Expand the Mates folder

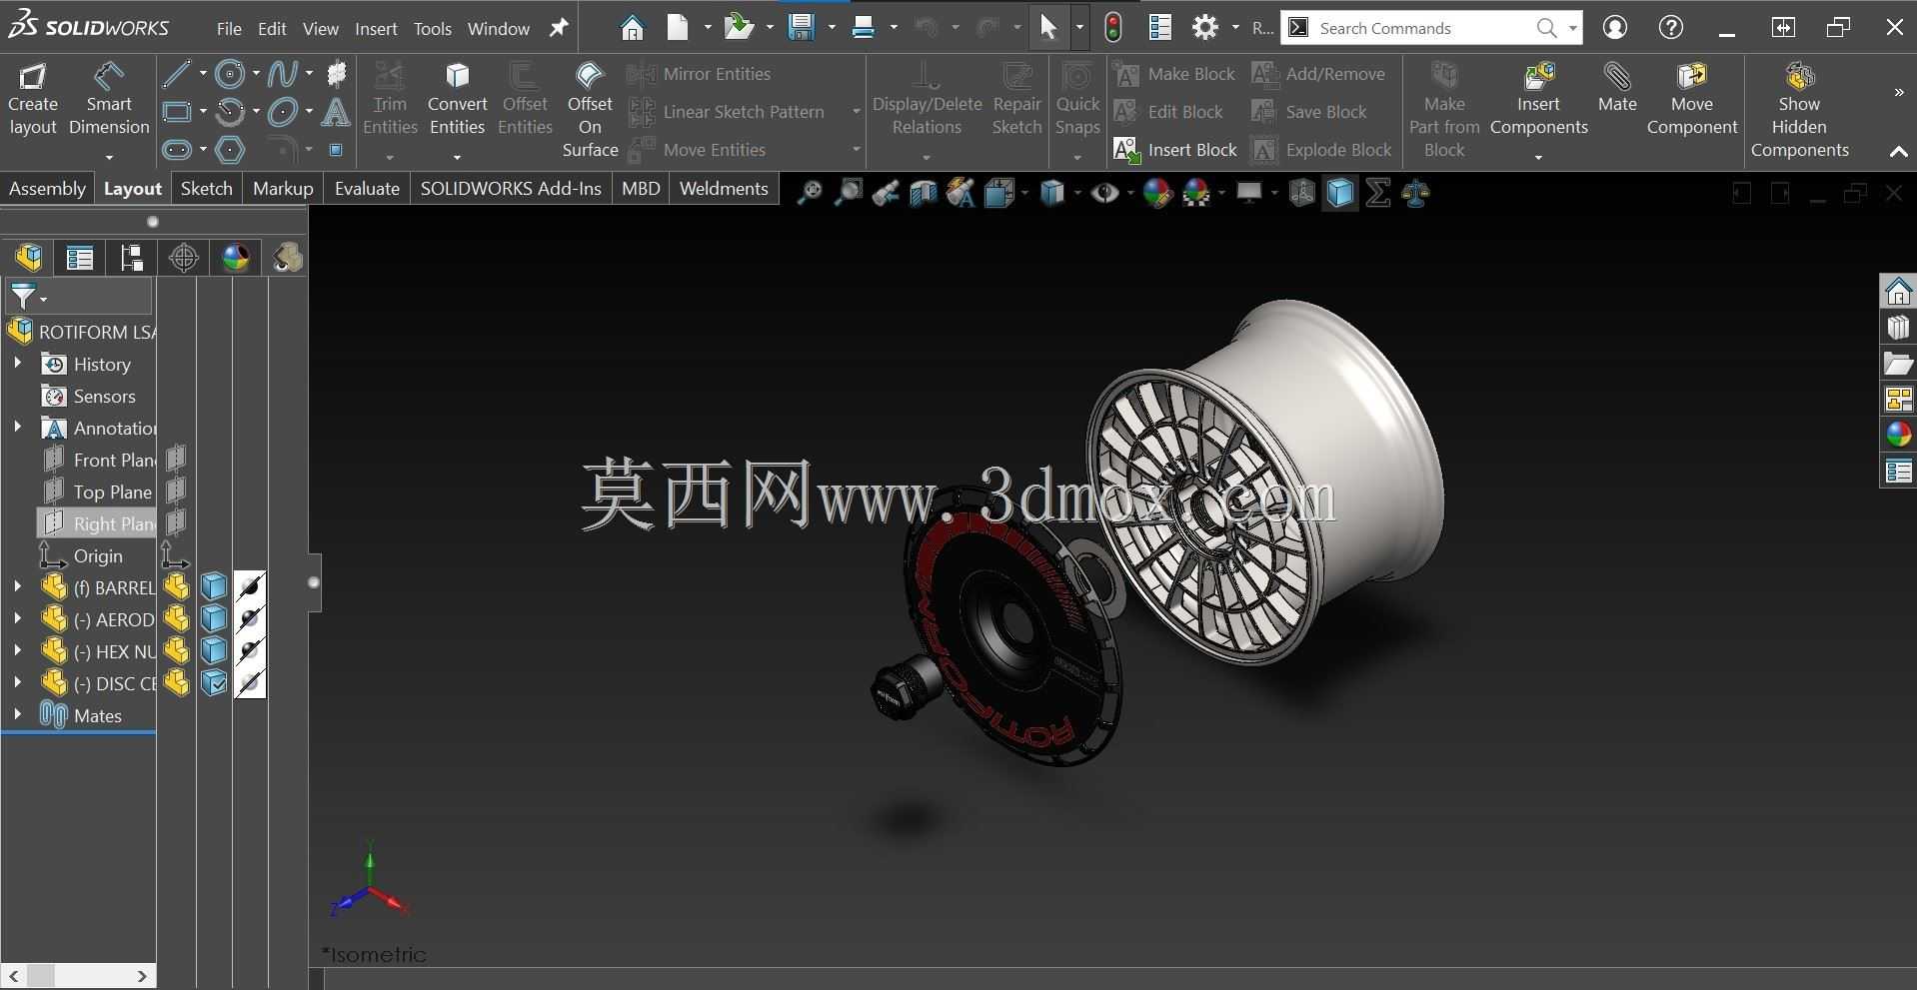(x=17, y=715)
